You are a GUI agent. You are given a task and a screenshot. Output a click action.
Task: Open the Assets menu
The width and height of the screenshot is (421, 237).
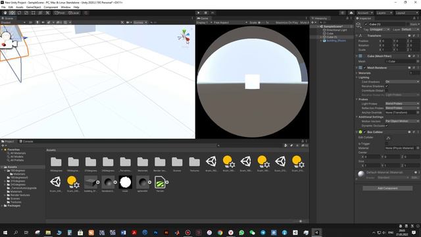[x=20, y=7]
